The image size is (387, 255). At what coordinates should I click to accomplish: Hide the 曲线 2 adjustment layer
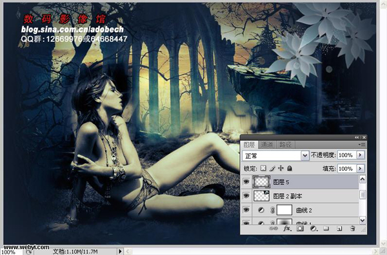246,210
